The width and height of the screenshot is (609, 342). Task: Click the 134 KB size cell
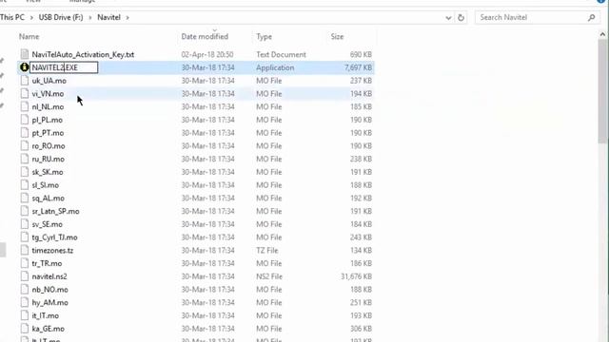coord(361,250)
